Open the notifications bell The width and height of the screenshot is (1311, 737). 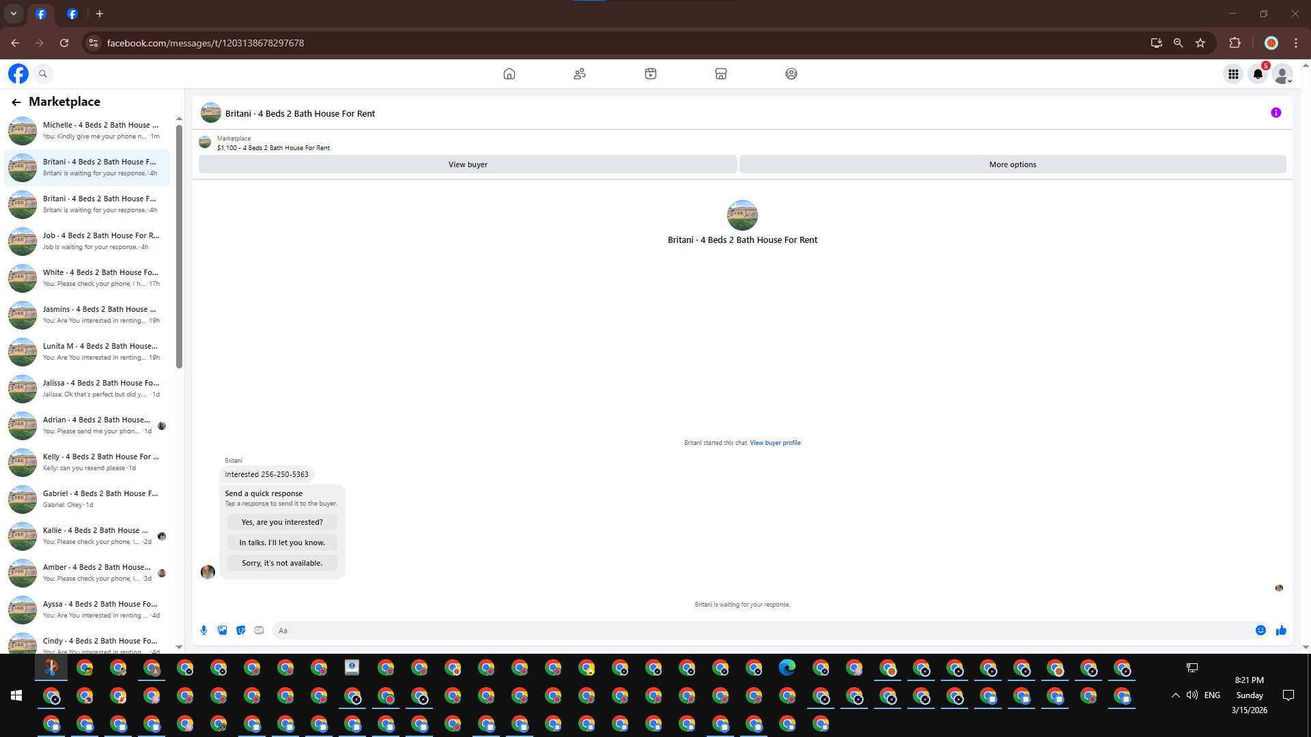coord(1258,74)
